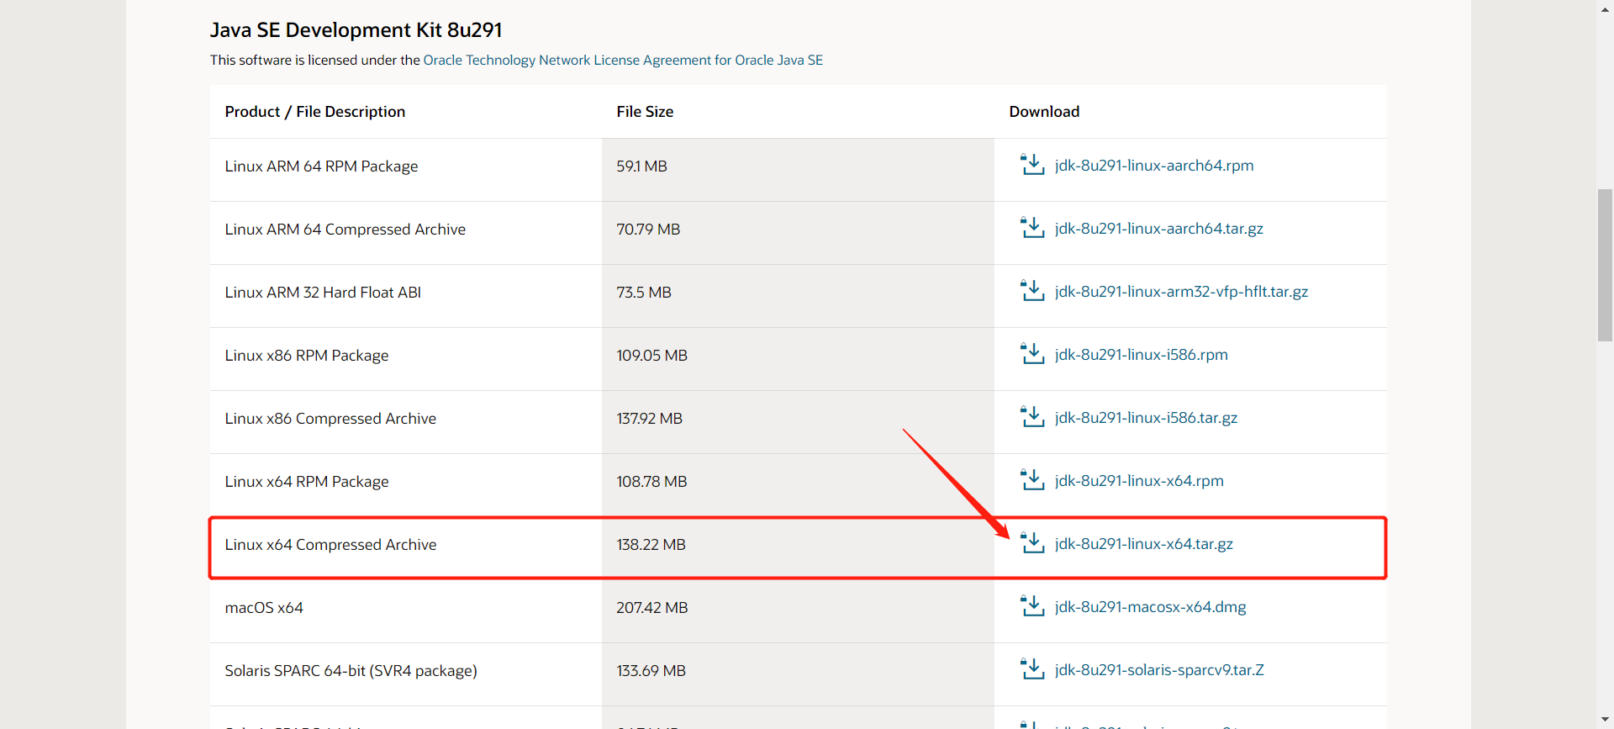
Task: Click download icon for jdk-8u291-linux-aarch64.tar.gz
Action: coord(1032,228)
